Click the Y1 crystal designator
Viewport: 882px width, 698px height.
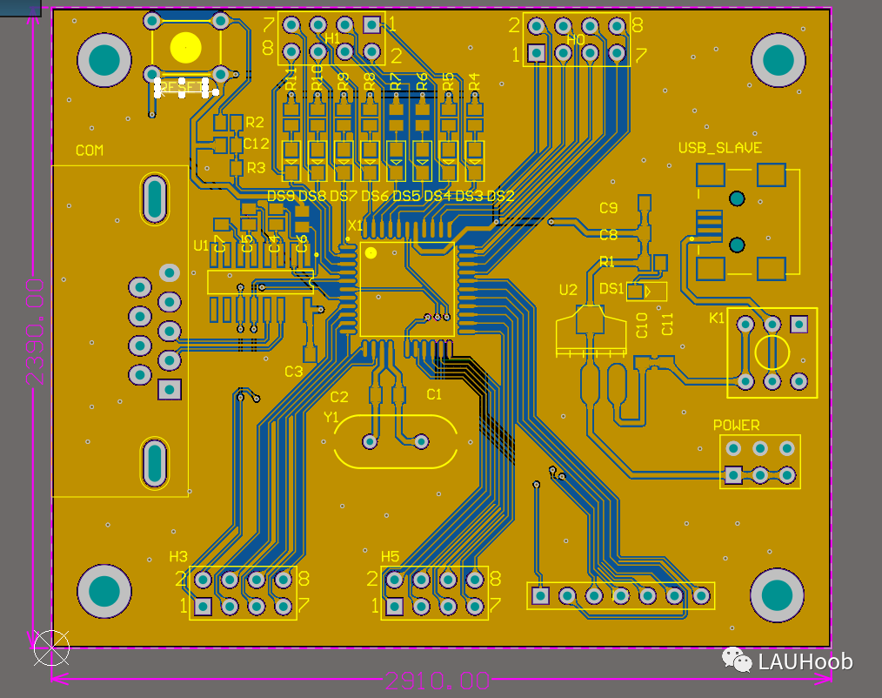[x=331, y=417]
